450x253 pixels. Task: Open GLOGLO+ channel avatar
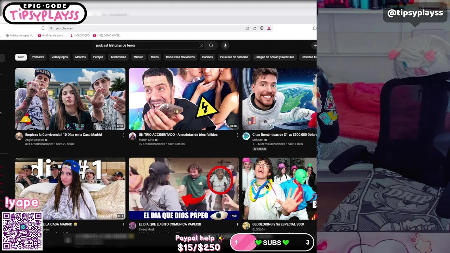point(246,226)
